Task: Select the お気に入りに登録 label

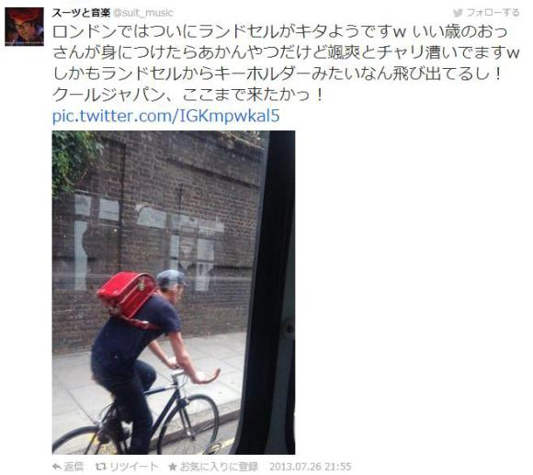Action: point(219,467)
